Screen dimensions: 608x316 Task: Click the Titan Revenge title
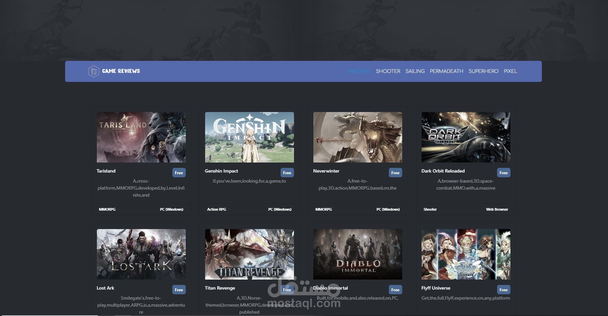coord(220,288)
